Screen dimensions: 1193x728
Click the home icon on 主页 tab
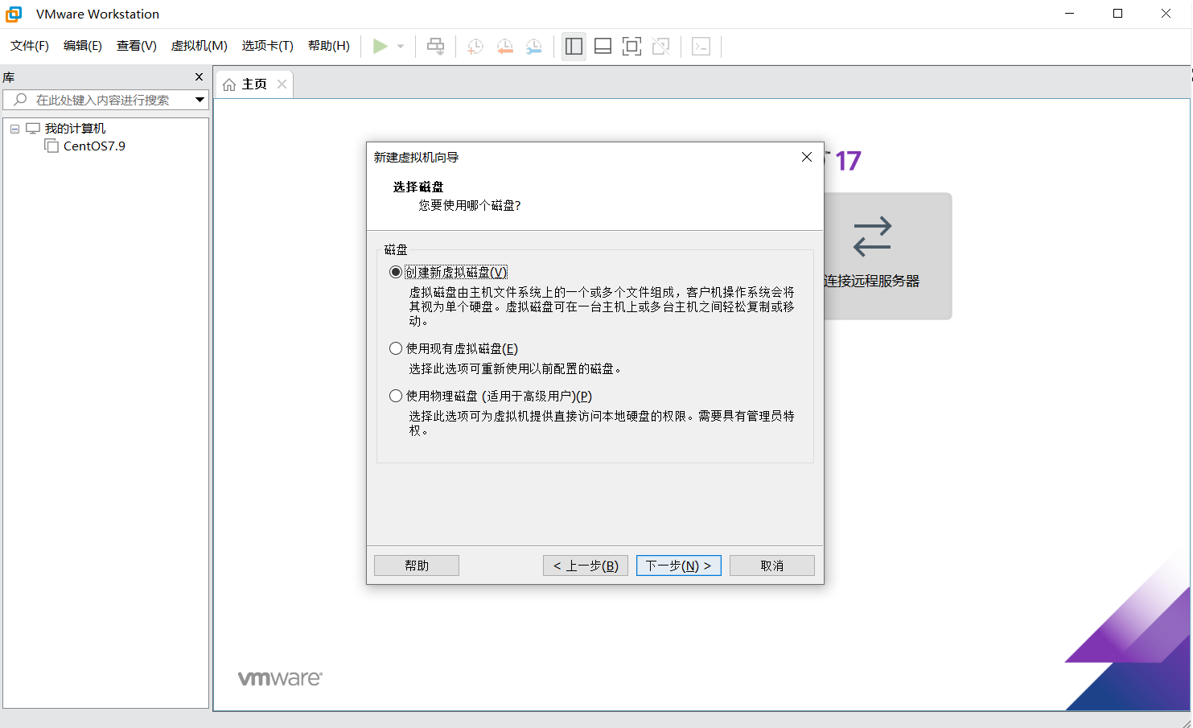pos(229,84)
